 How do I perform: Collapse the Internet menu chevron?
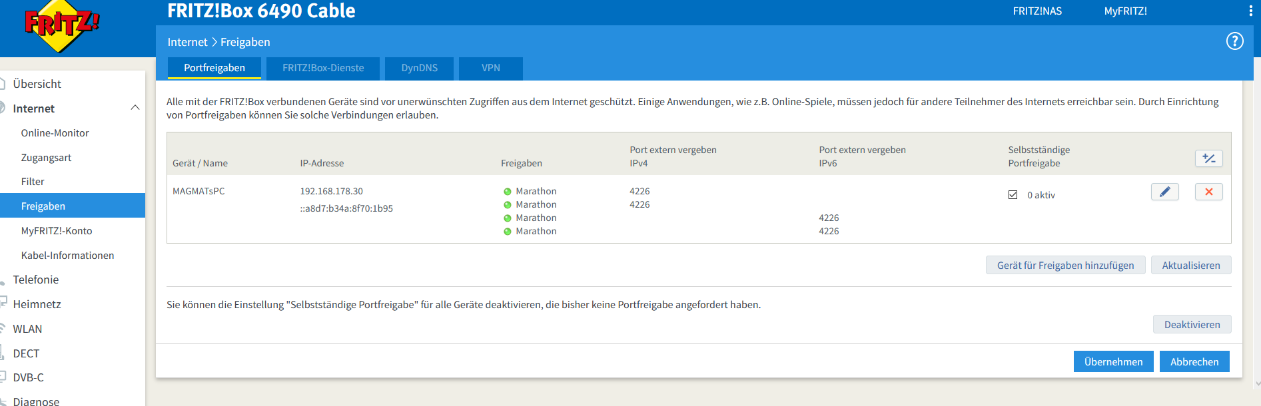(135, 108)
